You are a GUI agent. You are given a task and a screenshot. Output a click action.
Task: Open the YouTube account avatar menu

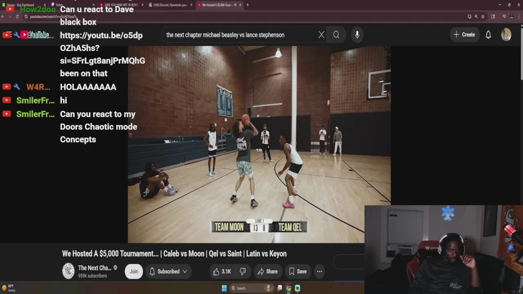point(506,35)
